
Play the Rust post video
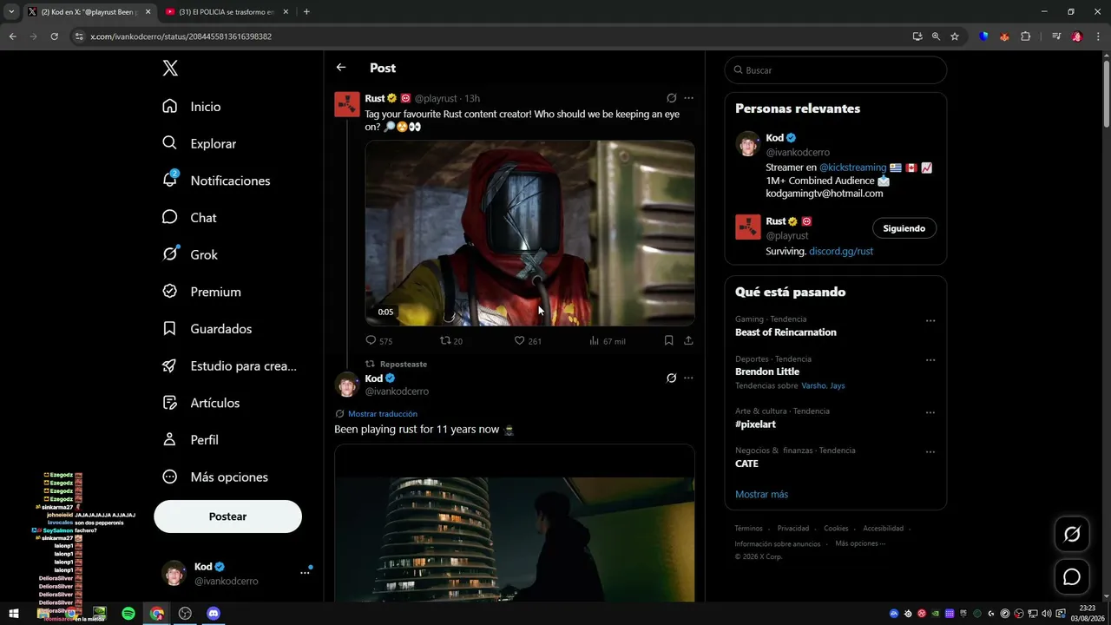(x=529, y=234)
